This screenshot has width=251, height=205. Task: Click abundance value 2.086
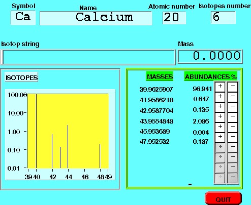201,121
